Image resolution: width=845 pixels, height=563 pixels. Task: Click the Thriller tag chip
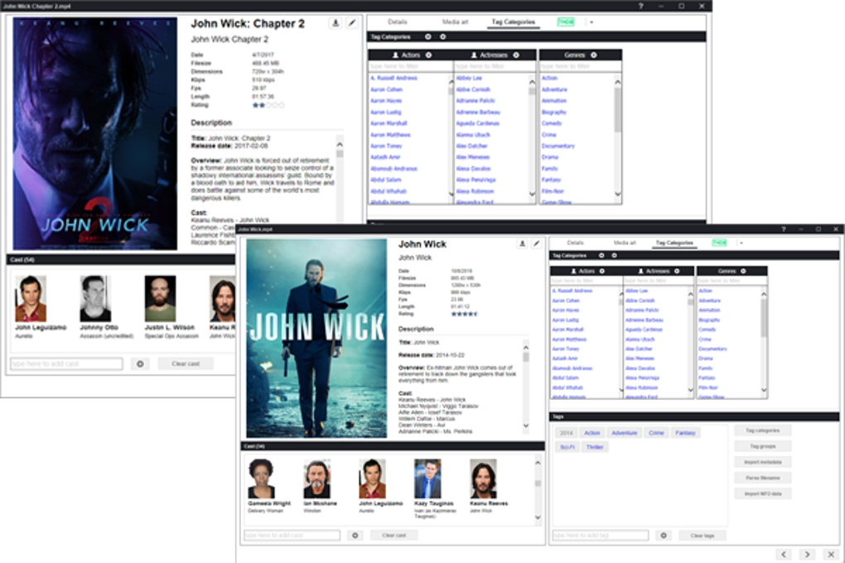click(x=595, y=447)
